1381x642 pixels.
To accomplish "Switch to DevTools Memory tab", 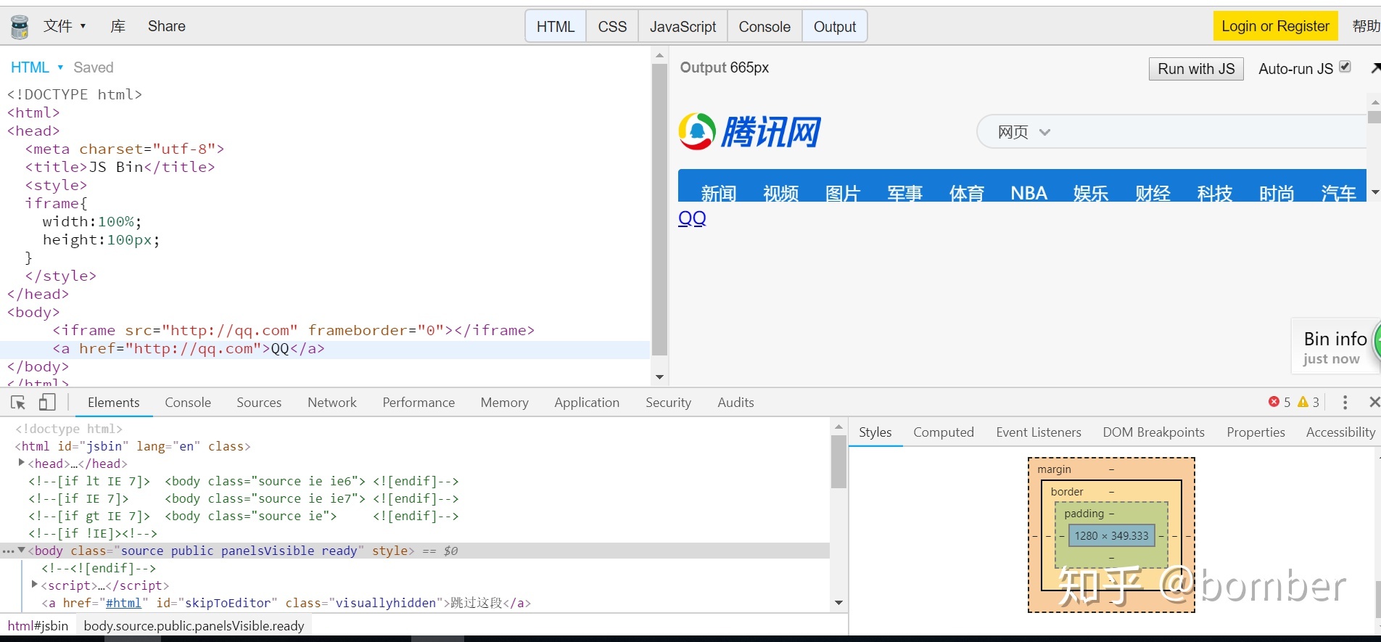I will [504, 403].
